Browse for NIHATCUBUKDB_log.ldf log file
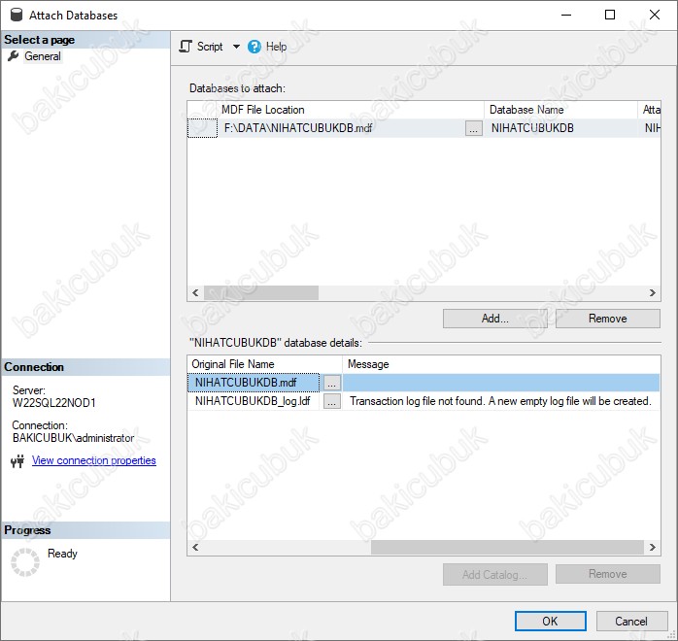Screen dimensions: 678x641 pyautogui.click(x=332, y=401)
